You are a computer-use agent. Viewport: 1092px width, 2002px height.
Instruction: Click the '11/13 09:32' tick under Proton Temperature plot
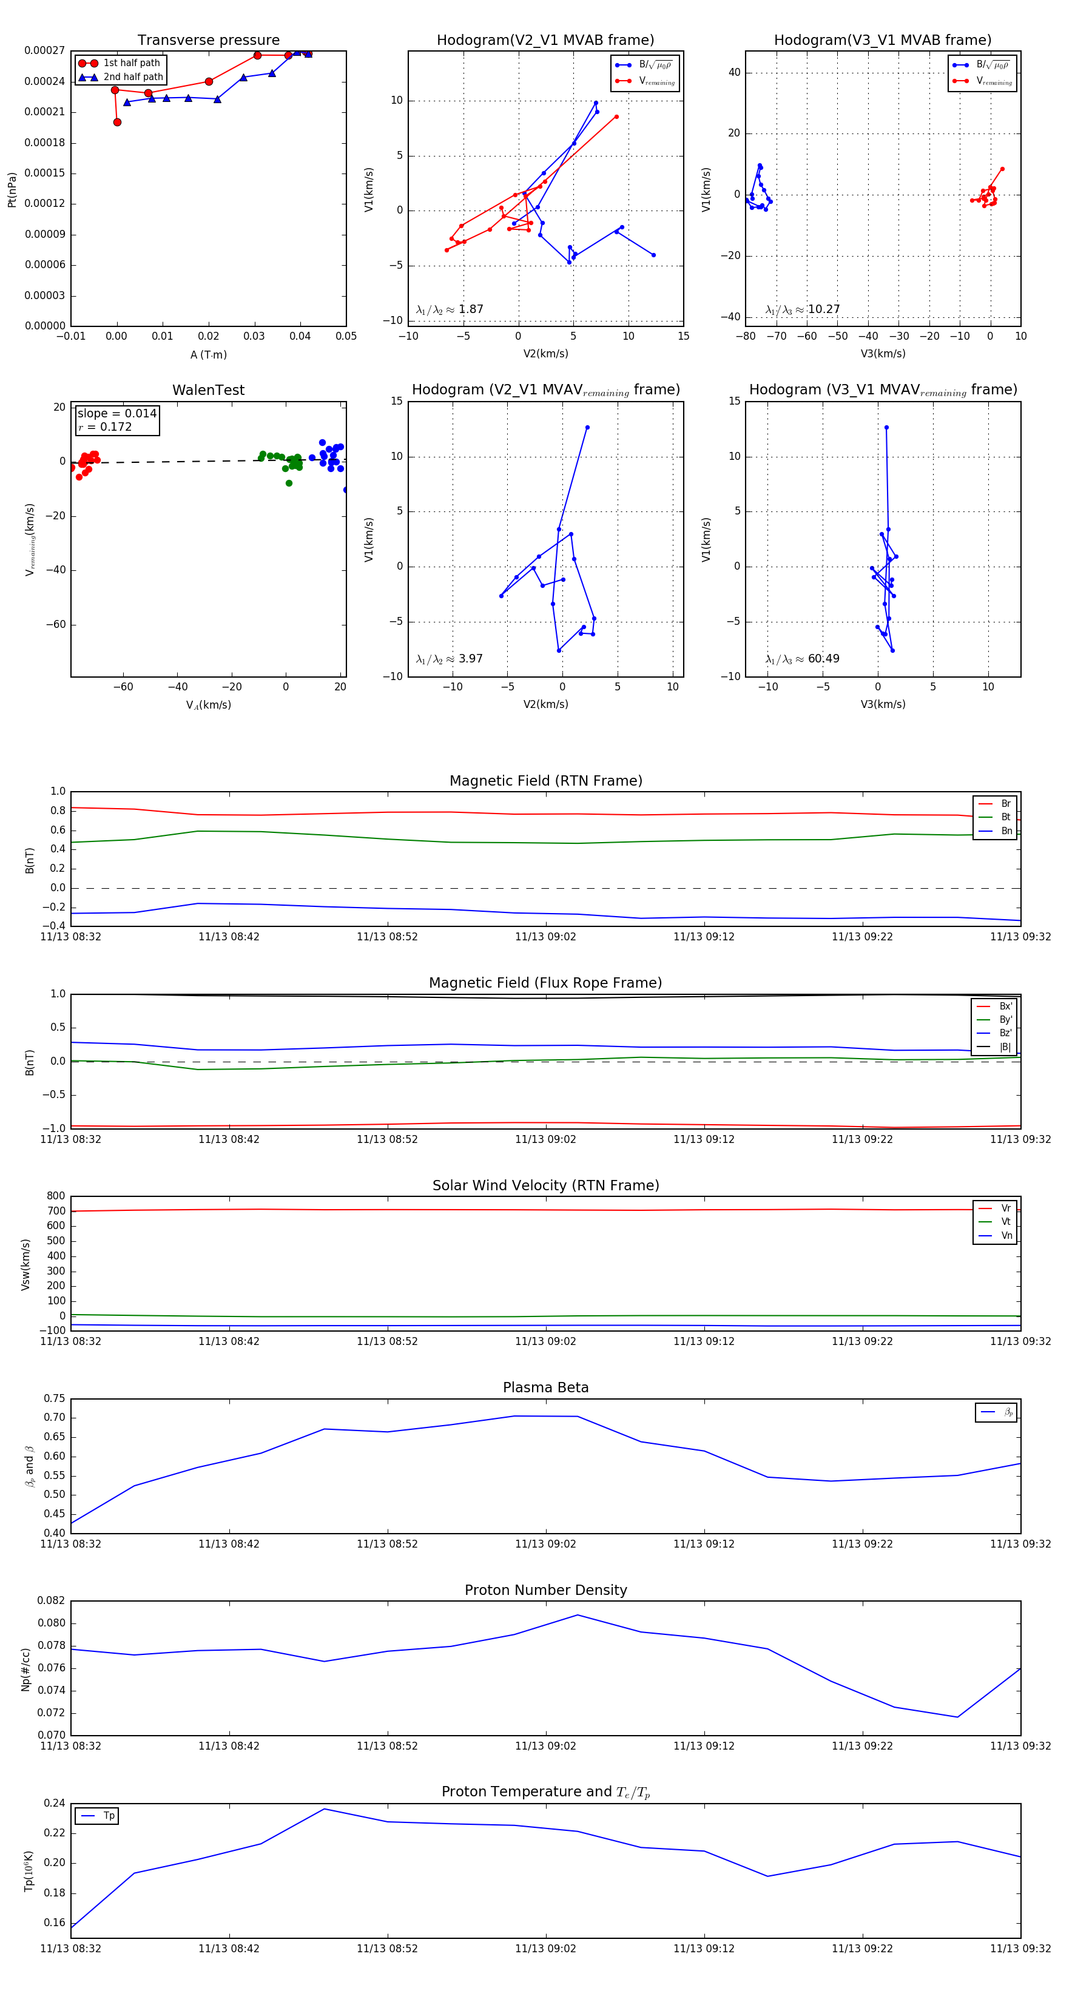1020,1949
